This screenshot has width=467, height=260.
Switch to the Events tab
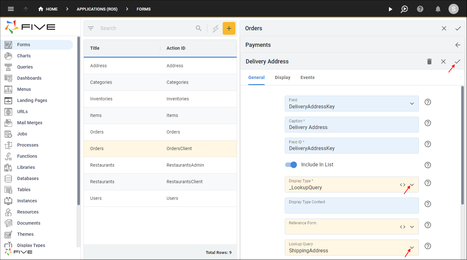pyautogui.click(x=307, y=77)
